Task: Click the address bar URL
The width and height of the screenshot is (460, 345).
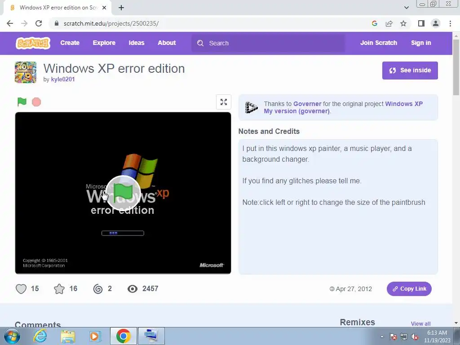Action: click(x=111, y=23)
